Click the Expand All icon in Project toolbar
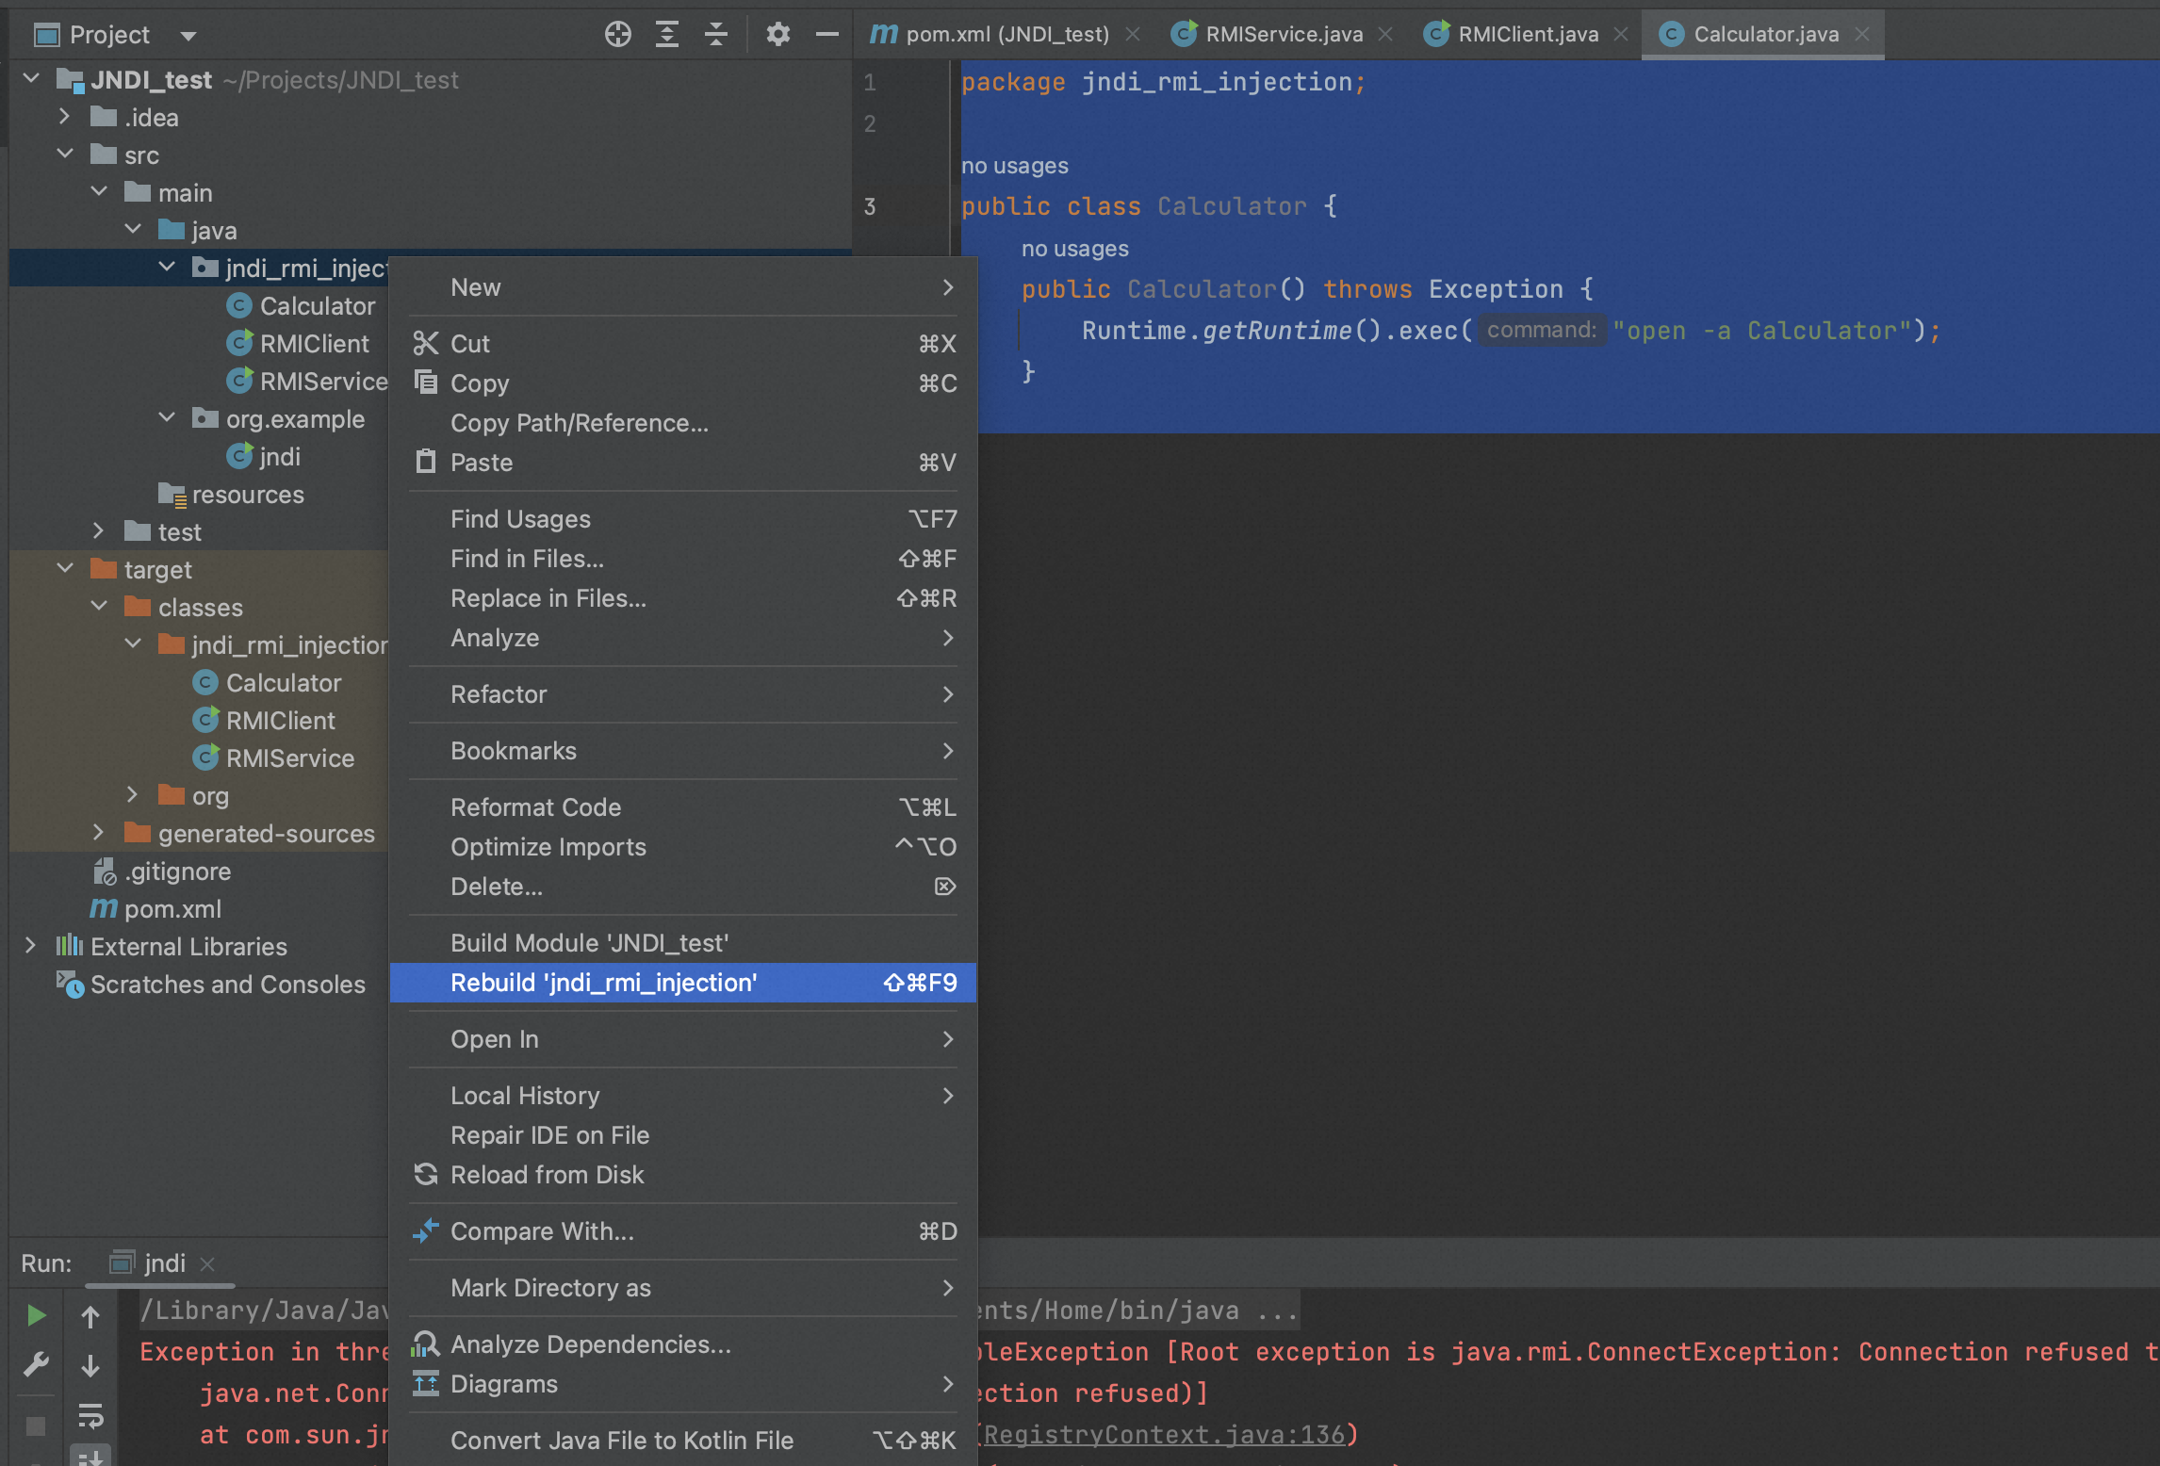The width and height of the screenshot is (2160, 1466). 667,35
